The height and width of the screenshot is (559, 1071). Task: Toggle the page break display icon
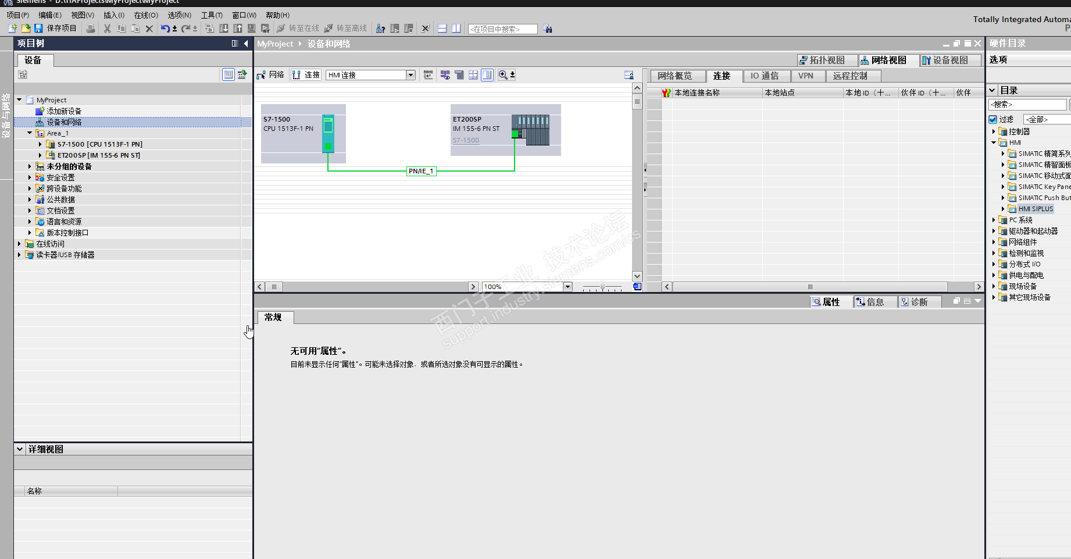tap(473, 74)
